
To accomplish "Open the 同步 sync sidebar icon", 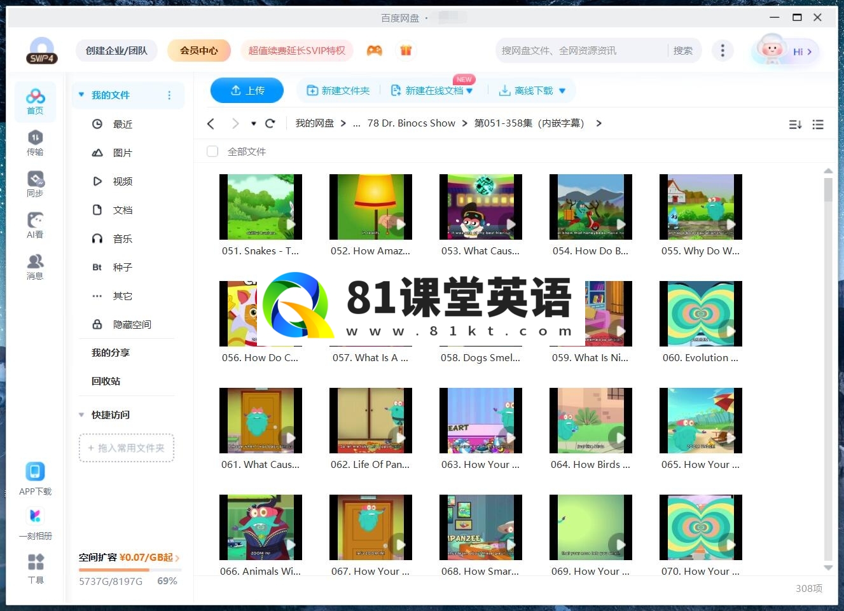I will pyautogui.click(x=35, y=184).
